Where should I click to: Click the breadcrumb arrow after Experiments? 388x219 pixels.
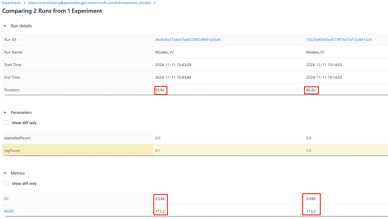coord(24,3)
